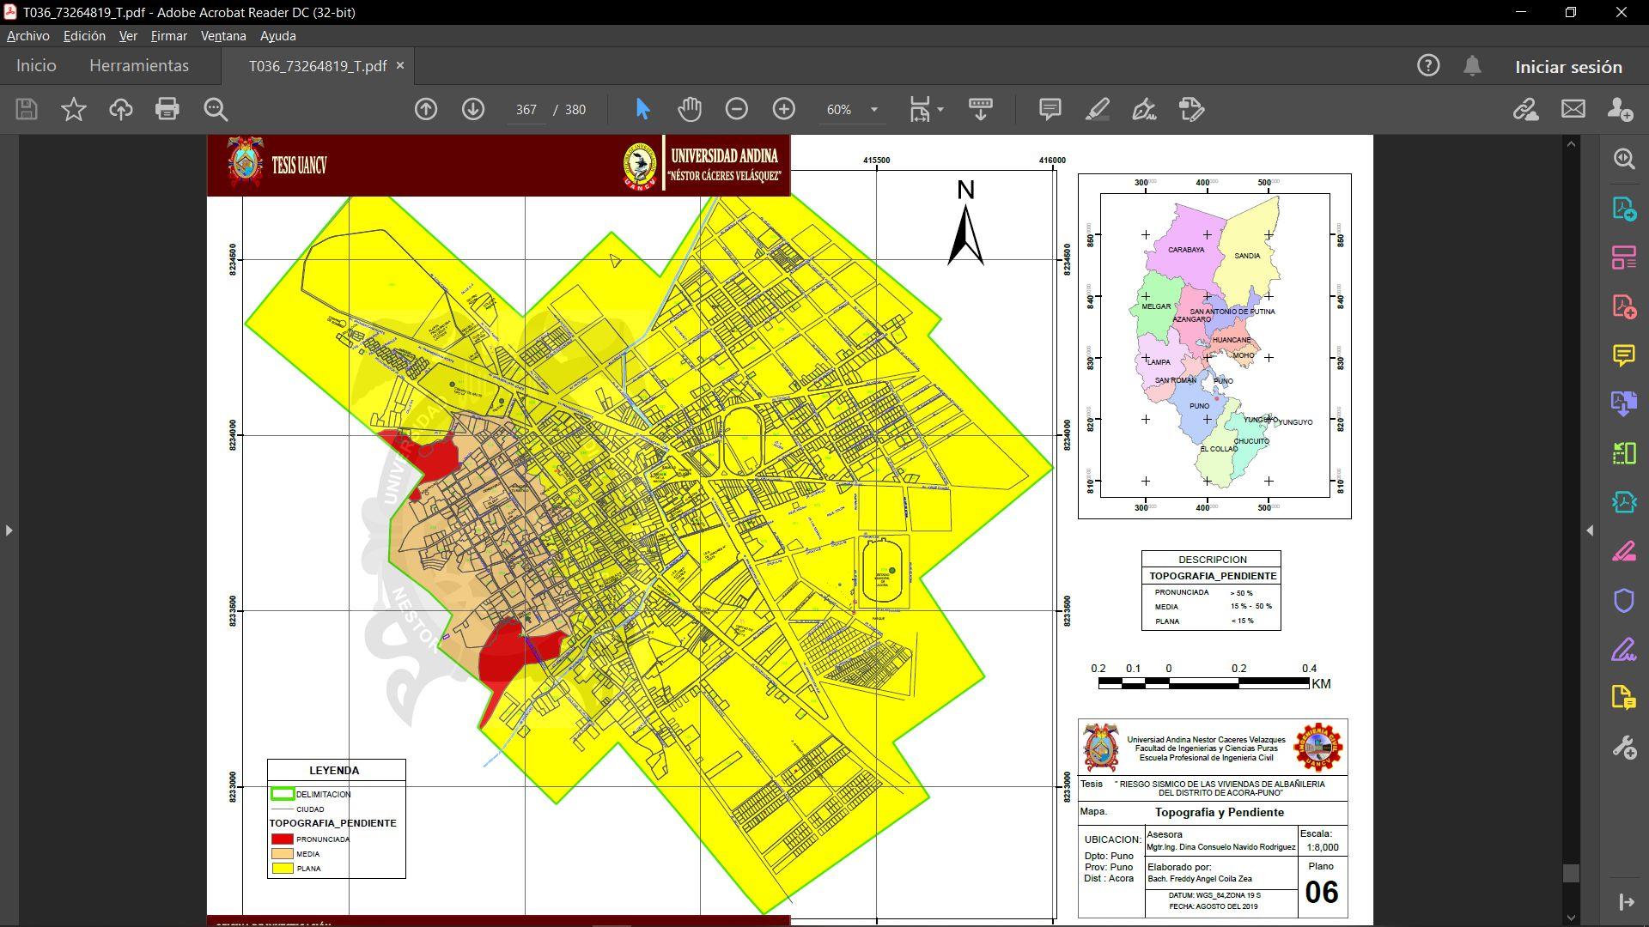Print the document

tap(167, 109)
